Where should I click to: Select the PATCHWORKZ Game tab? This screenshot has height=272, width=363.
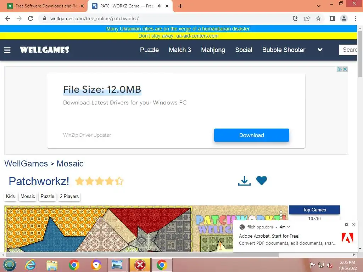[x=126, y=6]
